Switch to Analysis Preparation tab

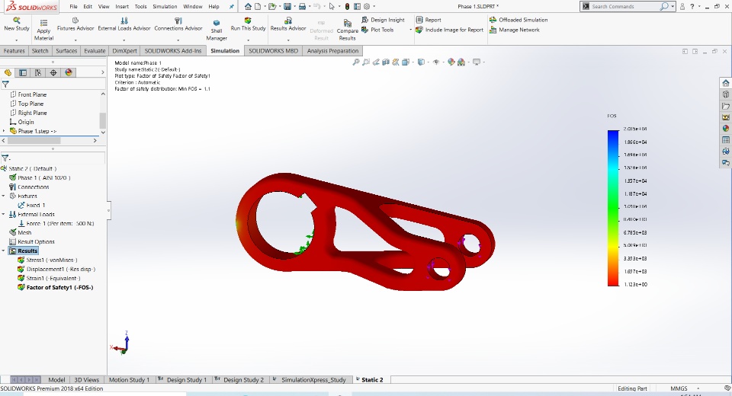tap(332, 51)
